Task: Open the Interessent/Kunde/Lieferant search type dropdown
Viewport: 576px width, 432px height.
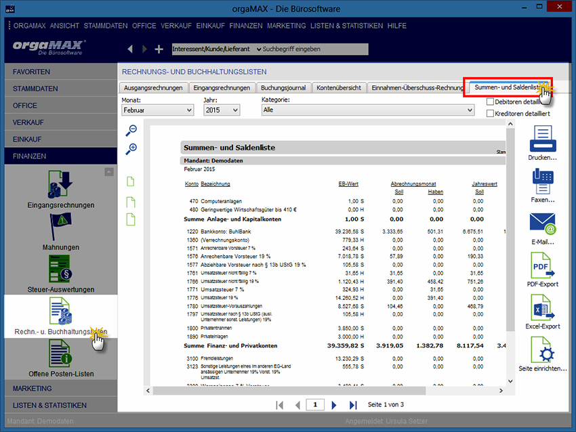Action: pyautogui.click(x=217, y=49)
